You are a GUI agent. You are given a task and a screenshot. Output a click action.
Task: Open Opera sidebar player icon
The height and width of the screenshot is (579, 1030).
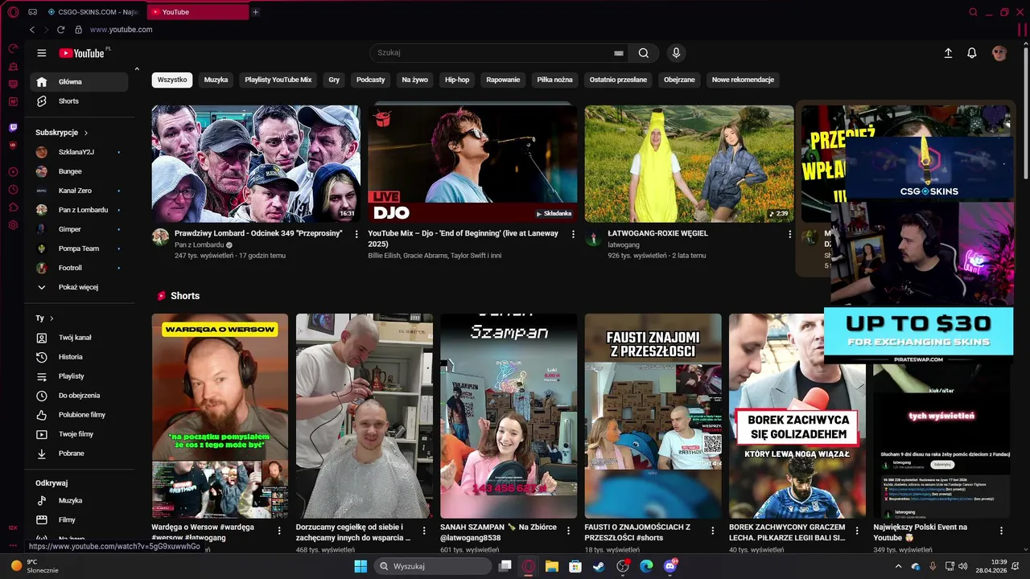(13, 171)
